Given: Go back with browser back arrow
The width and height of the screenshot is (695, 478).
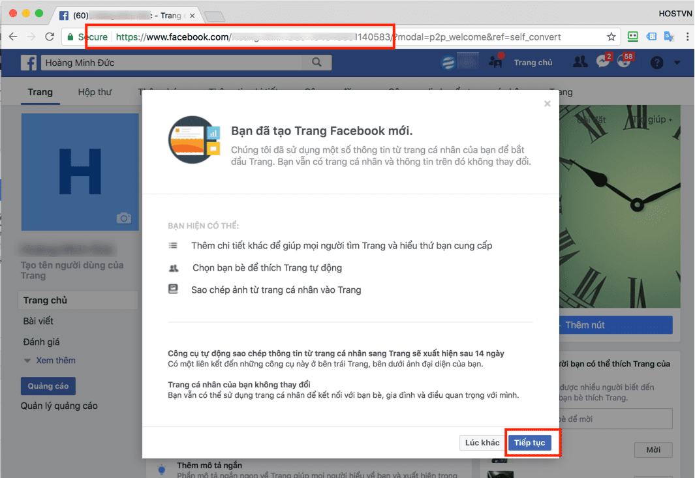Looking at the screenshot, I should pyautogui.click(x=13, y=37).
